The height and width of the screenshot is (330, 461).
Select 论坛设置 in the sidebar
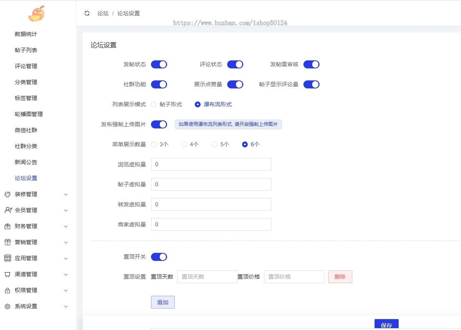26,178
